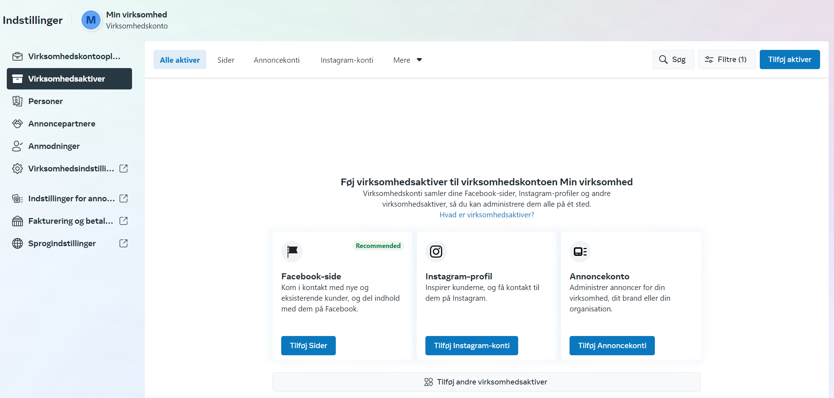The height and width of the screenshot is (398, 834).
Task: Click the Instagram-profil card title
Action: click(x=459, y=276)
